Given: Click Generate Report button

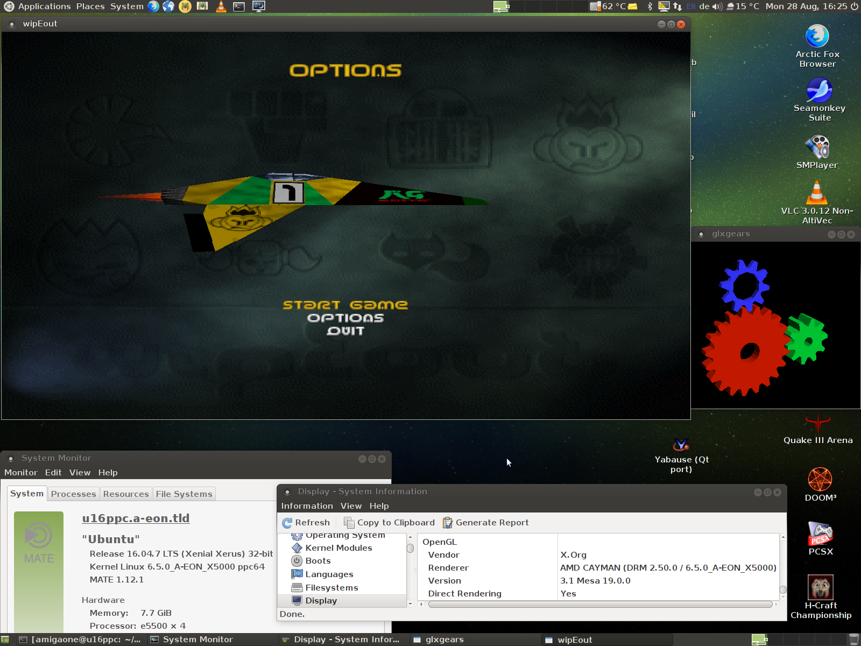Looking at the screenshot, I should click(x=485, y=523).
